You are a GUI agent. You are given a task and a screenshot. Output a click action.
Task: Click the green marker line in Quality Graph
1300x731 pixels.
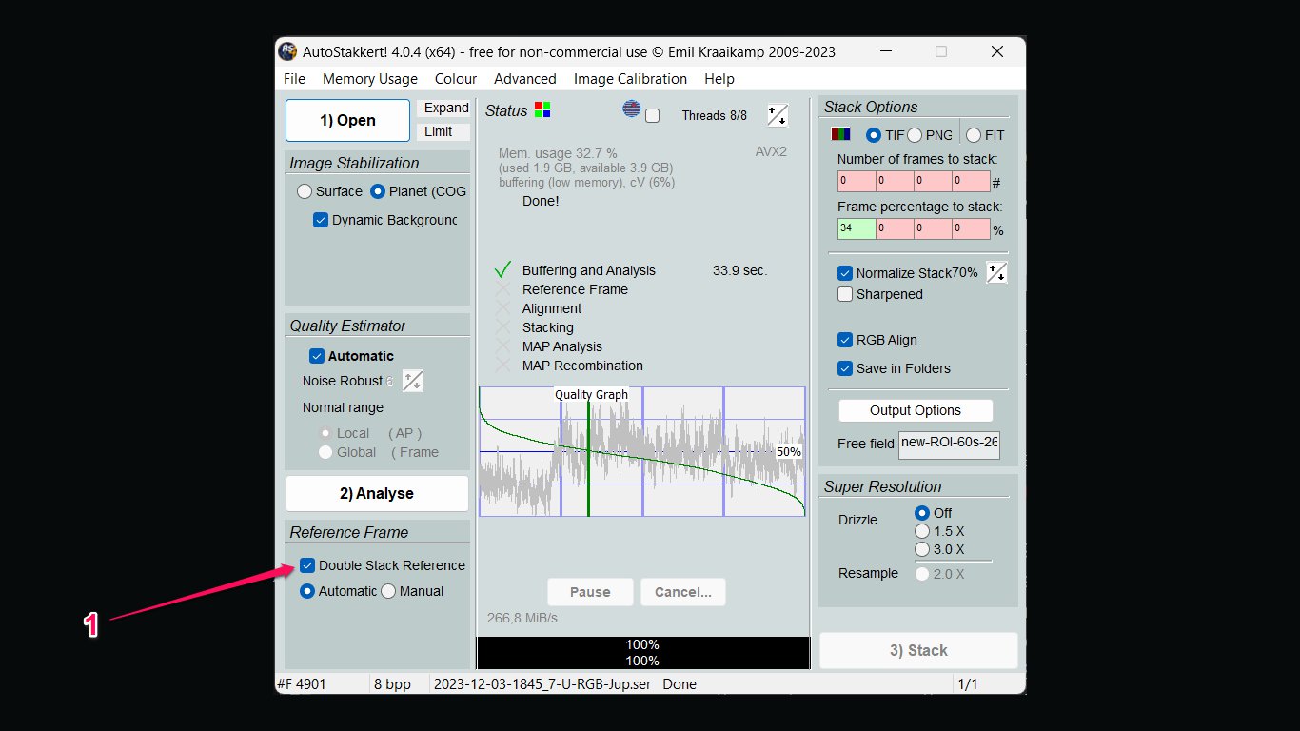tap(588, 457)
